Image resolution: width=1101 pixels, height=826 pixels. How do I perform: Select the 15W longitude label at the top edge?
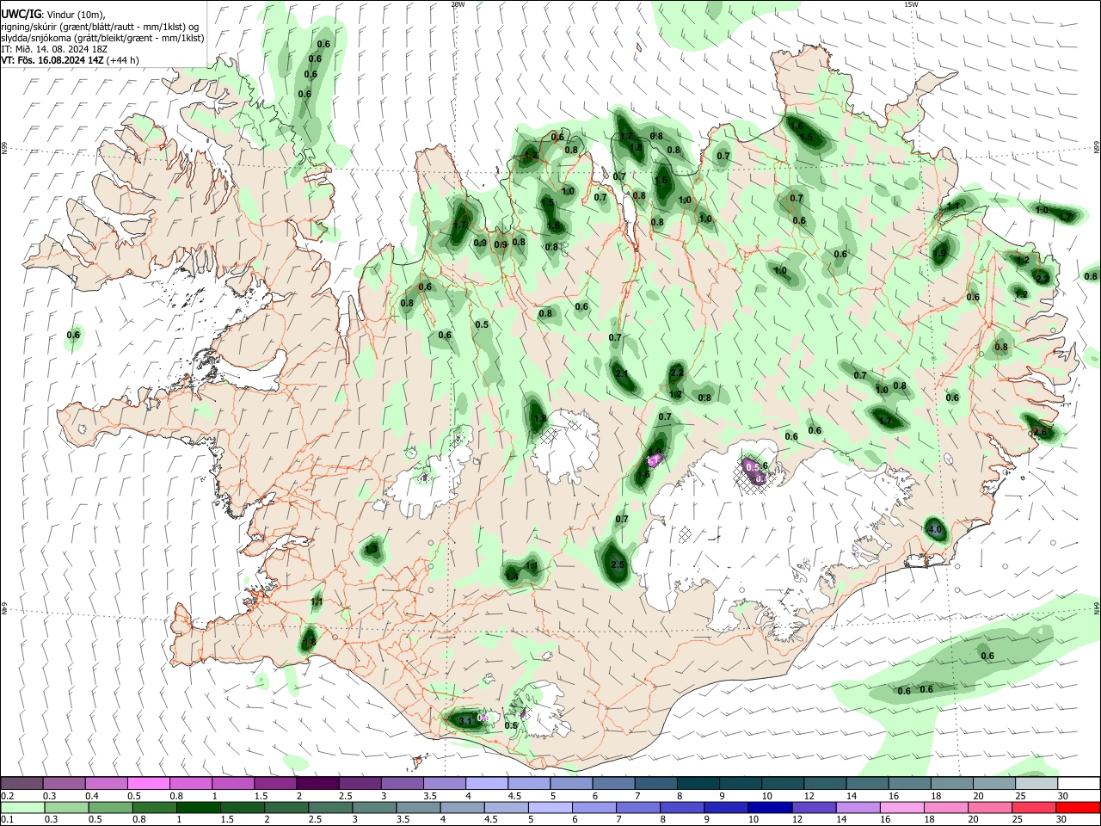tap(911, 4)
